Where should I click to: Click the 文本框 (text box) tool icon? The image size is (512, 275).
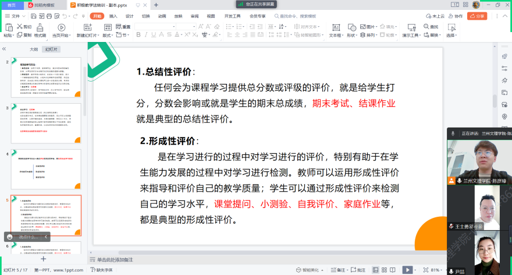[x=335, y=27]
